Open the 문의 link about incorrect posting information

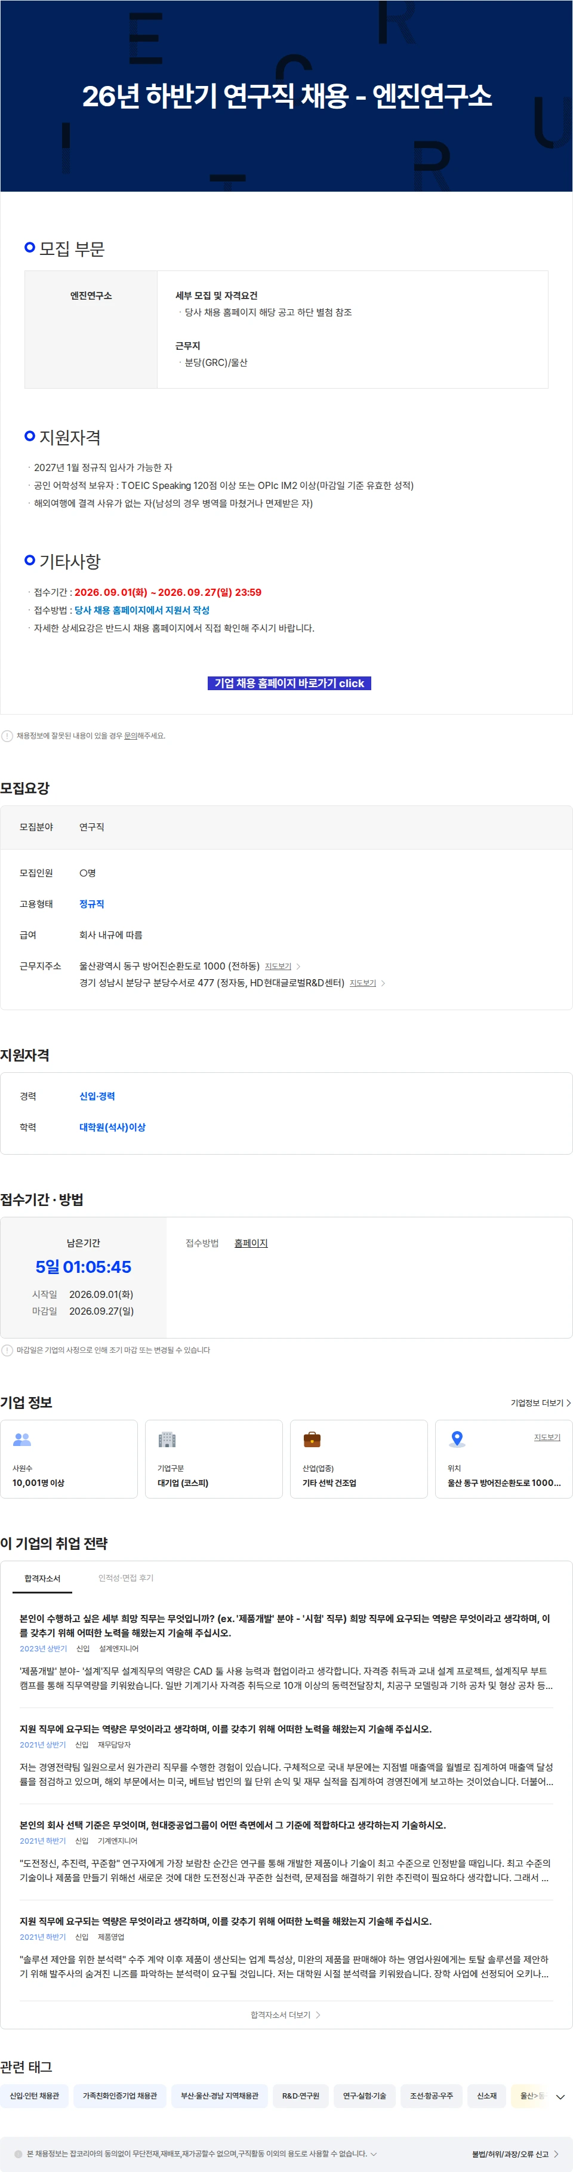click(131, 736)
